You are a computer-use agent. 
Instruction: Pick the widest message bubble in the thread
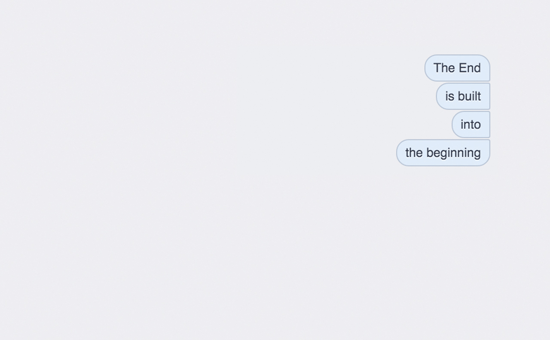[443, 152]
